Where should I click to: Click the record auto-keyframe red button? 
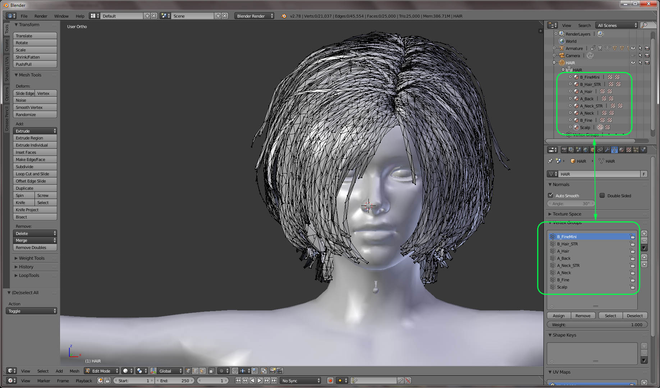click(330, 380)
